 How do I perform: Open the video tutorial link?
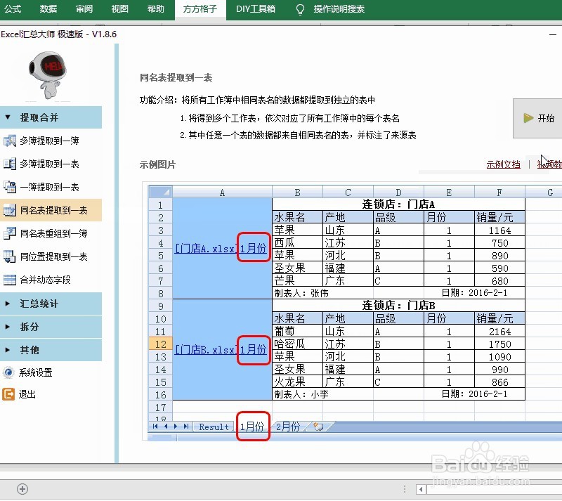[x=549, y=164]
